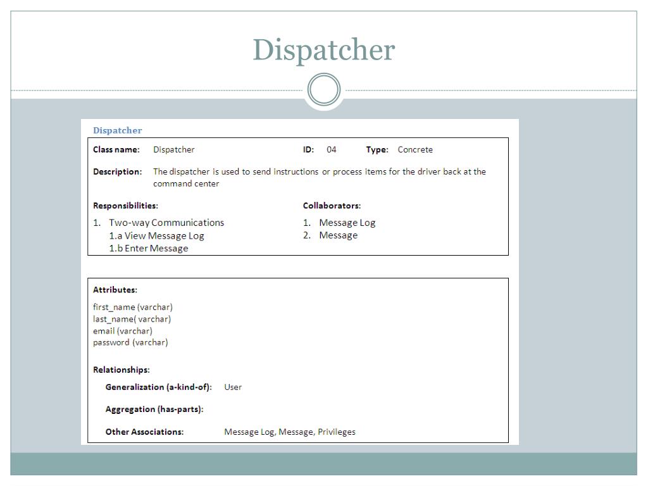The image size is (648, 486).
Task: Click 'Generalization (a-kind-of):' label
Action: coord(158,387)
